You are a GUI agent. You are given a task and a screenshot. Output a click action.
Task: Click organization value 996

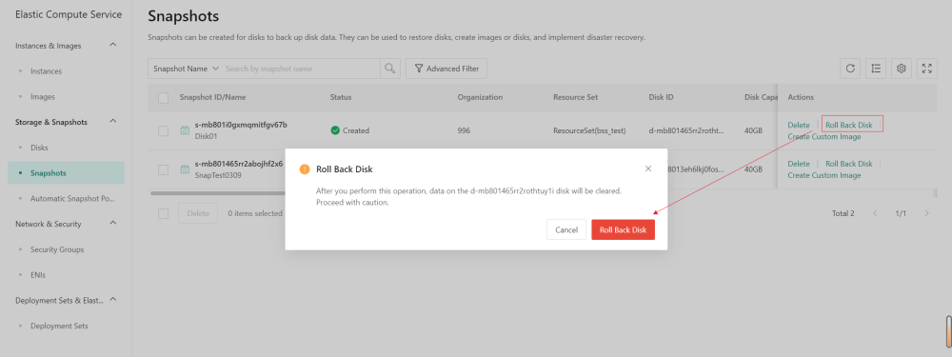(x=464, y=130)
